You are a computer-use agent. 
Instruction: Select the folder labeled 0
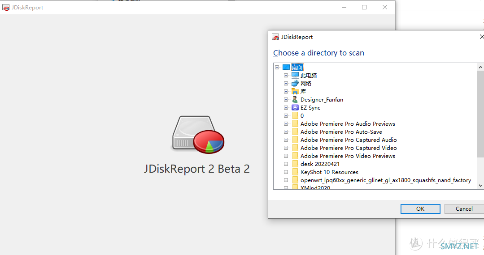point(302,115)
